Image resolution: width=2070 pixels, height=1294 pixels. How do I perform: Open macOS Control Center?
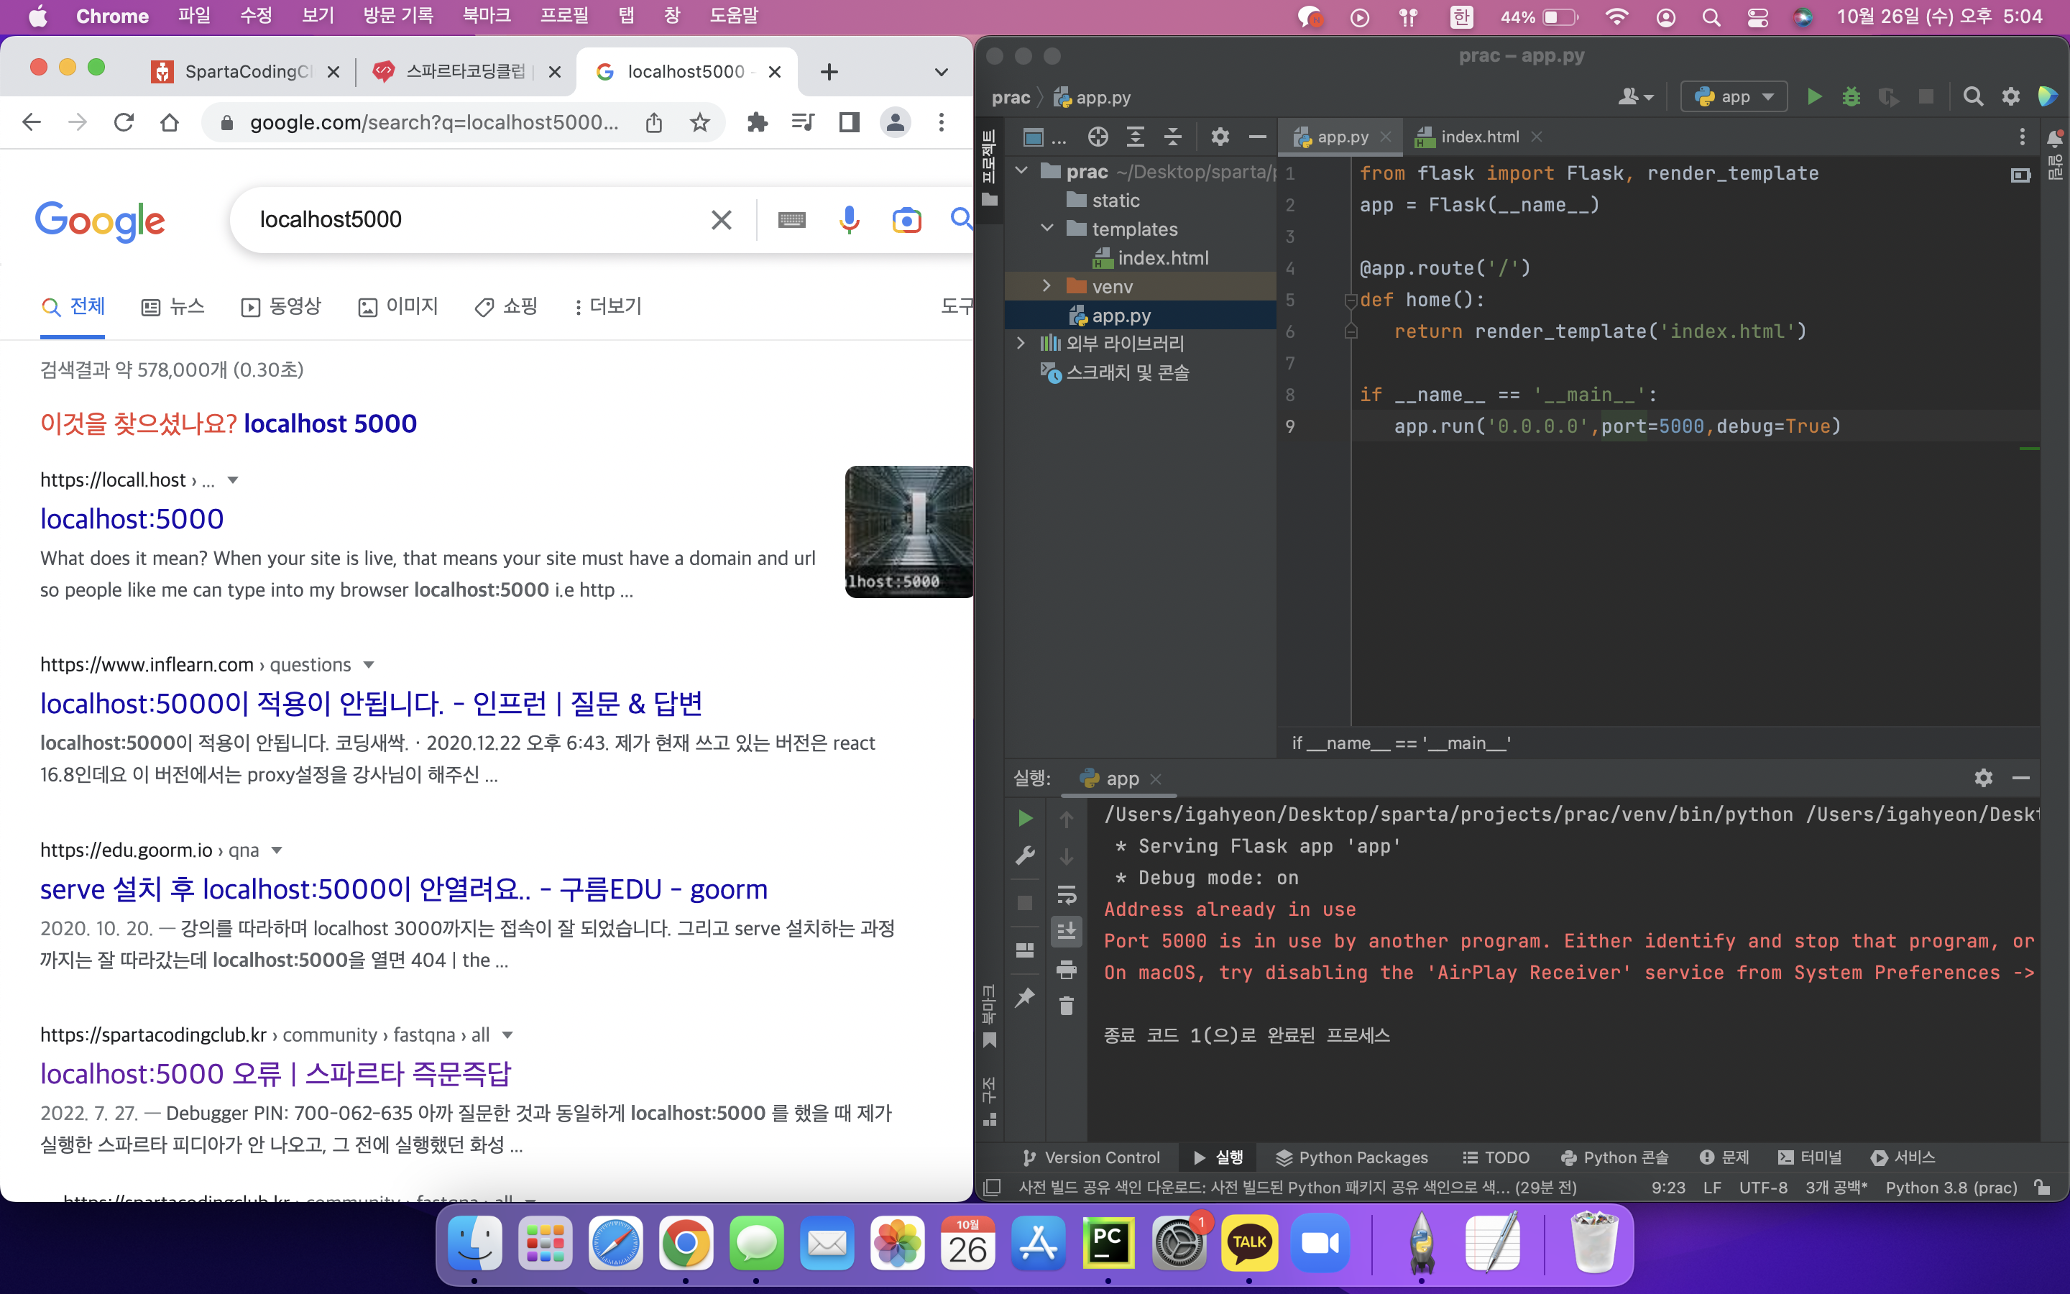point(1757,17)
